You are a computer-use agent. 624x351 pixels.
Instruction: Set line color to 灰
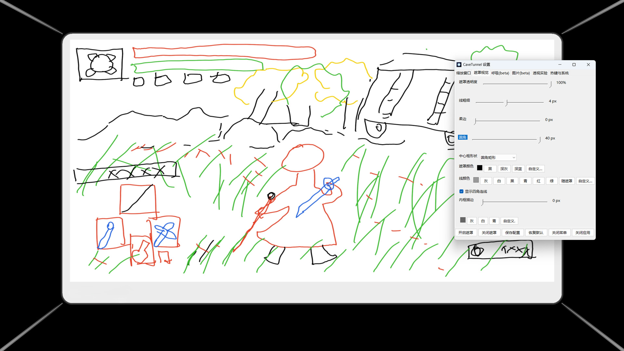pos(486,181)
